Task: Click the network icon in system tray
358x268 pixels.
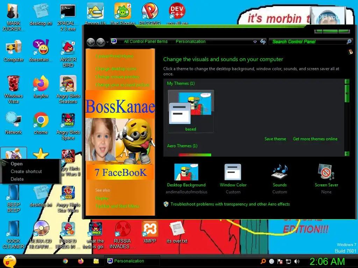Action: click(x=288, y=261)
